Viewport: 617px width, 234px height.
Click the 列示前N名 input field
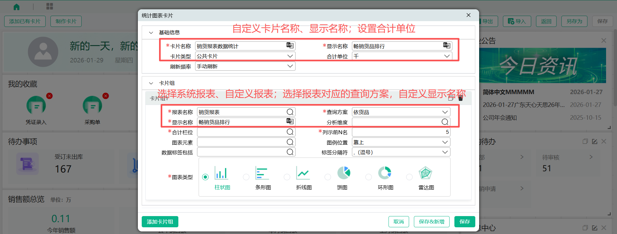click(x=400, y=132)
